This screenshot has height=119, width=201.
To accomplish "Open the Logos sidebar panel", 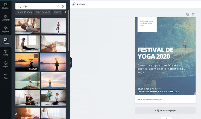I will (6, 65).
